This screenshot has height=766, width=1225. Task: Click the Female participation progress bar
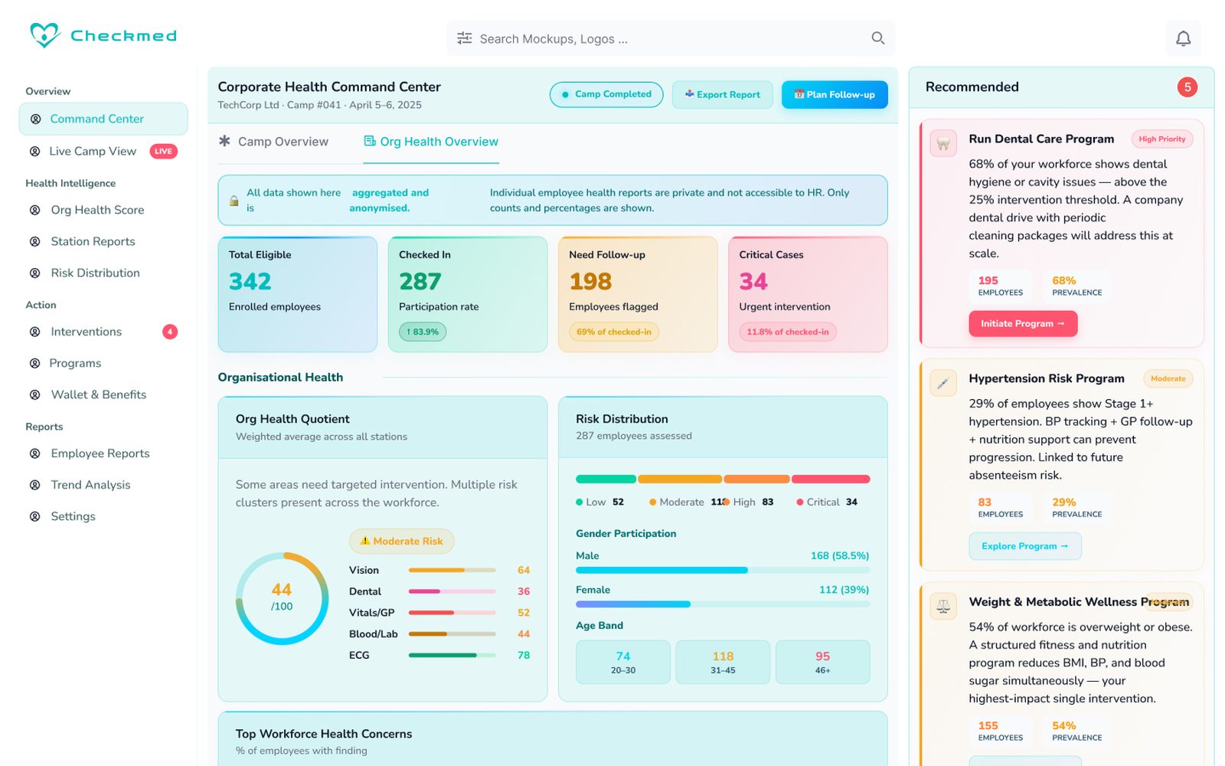point(723,604)
